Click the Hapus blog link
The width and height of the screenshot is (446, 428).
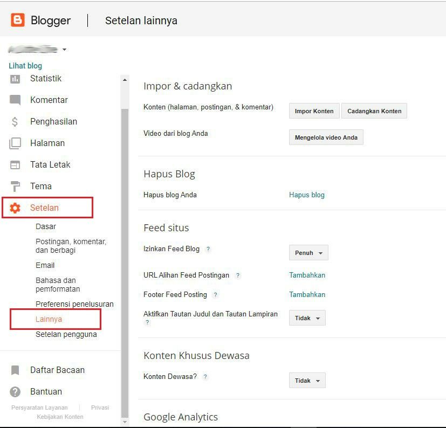coord(307,195)
